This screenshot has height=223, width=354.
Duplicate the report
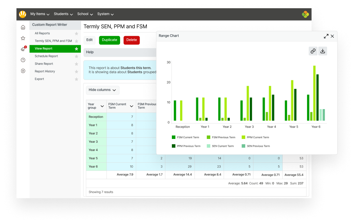(x=109, y=40)
